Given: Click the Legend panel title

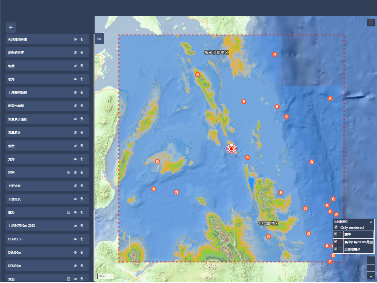Looking at the screenshot, I should click(x=341, y=222).
